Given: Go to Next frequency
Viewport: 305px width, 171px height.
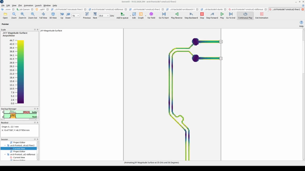Looking at the screenshot, I should (x=95, y=16).
